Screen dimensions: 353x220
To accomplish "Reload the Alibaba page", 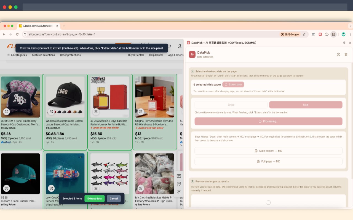I will pos(17,34).
